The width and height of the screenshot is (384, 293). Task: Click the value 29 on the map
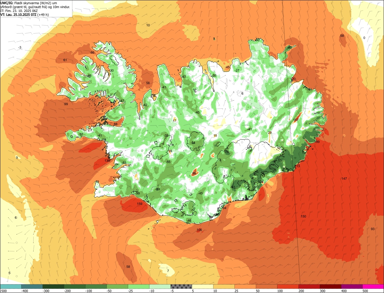(270, 132)
